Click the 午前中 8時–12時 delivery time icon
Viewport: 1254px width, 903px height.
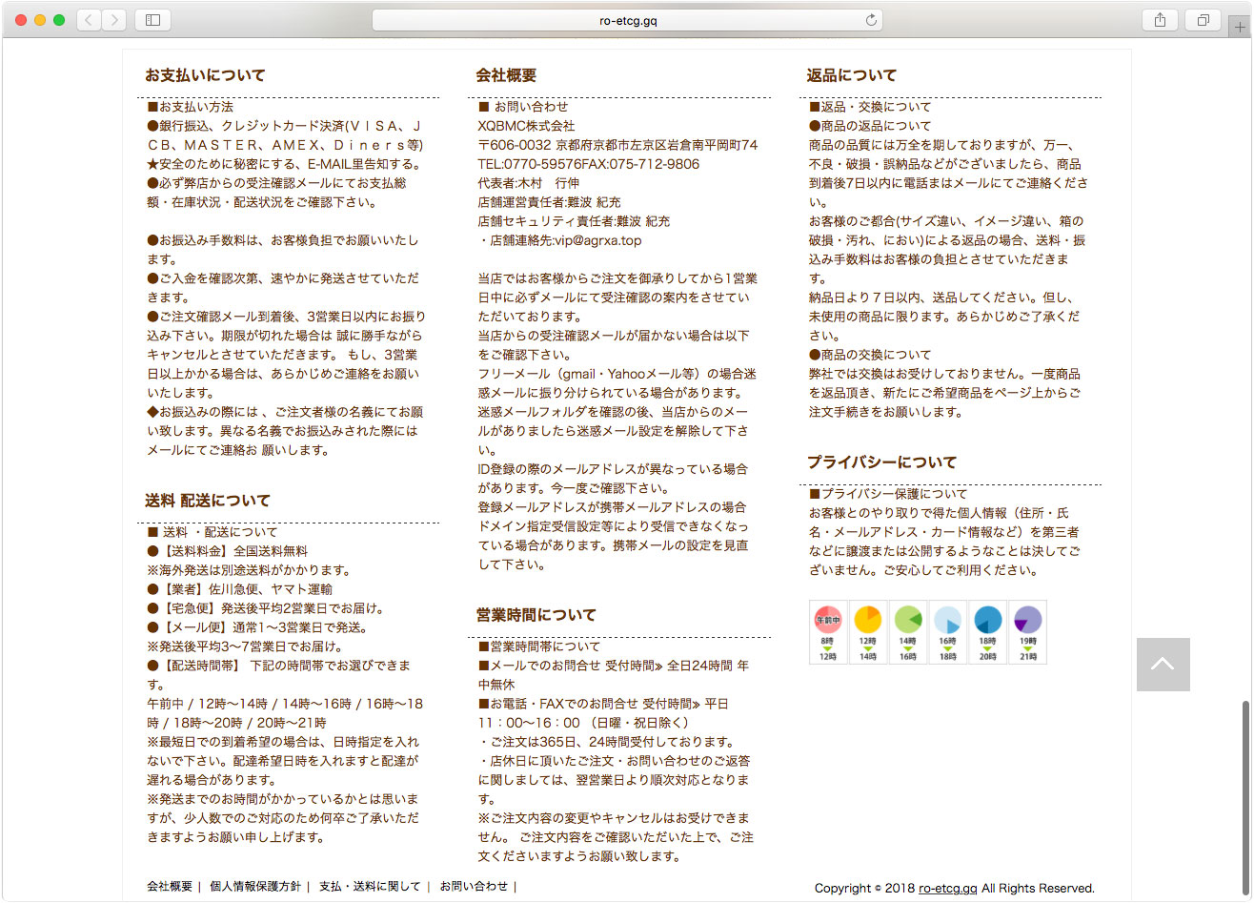(x=827, y=631)
